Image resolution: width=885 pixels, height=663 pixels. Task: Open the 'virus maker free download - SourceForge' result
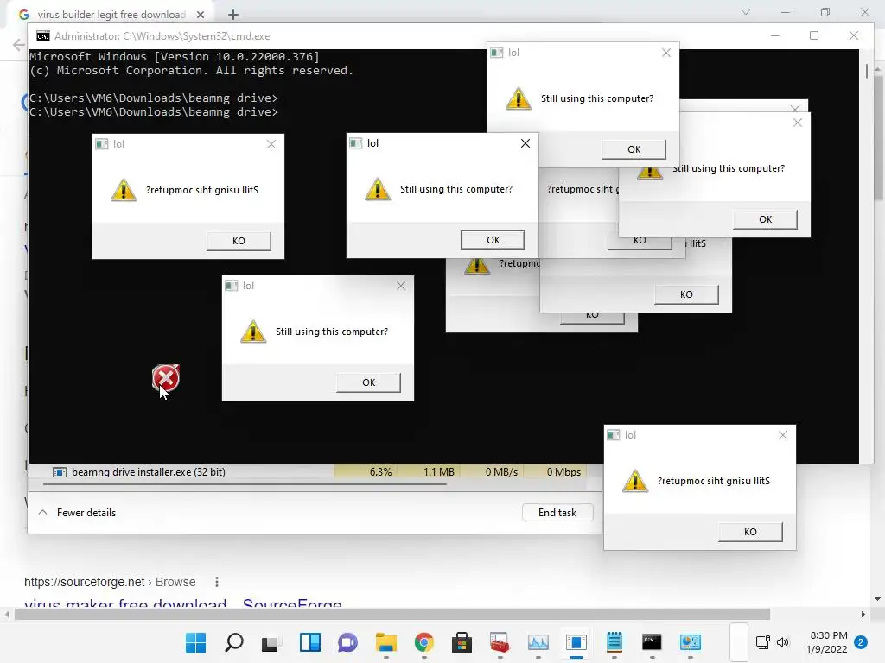click(x=183, y=603)
